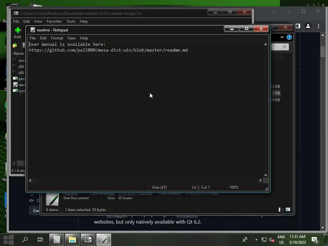Select the 'pera' file in 7-Zip list
The image size is (328, 246).
click(x=19, y=79)
